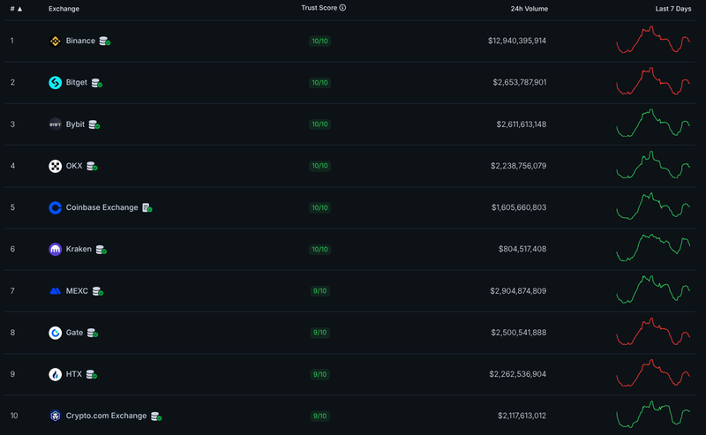Viewport: 706px width, 435px height.
Task: Open Binance 7-day sparkline chart
Action: click(x=653, y=40)
